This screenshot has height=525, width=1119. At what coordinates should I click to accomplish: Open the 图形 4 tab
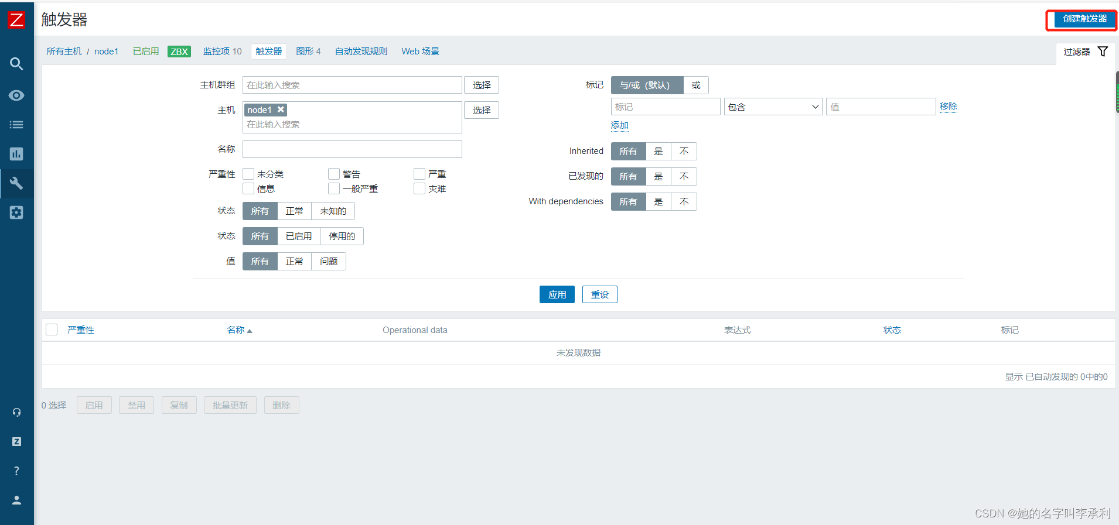click(308, 52)
